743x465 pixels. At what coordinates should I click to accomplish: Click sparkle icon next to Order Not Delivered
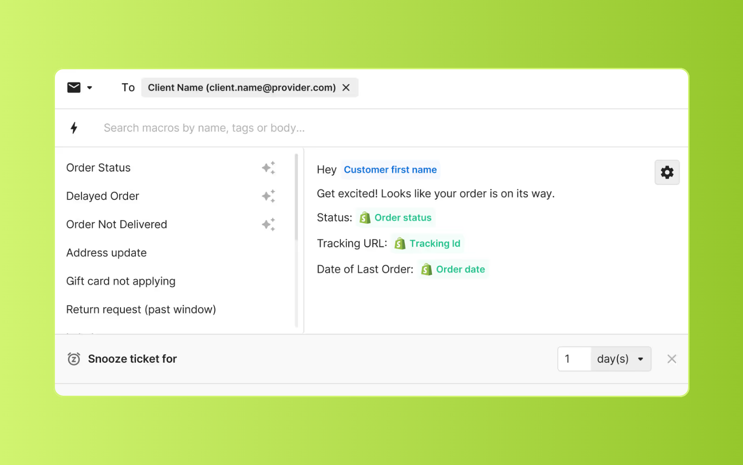[x=268, y=224]
